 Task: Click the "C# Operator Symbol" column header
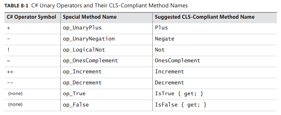(31, 17)
